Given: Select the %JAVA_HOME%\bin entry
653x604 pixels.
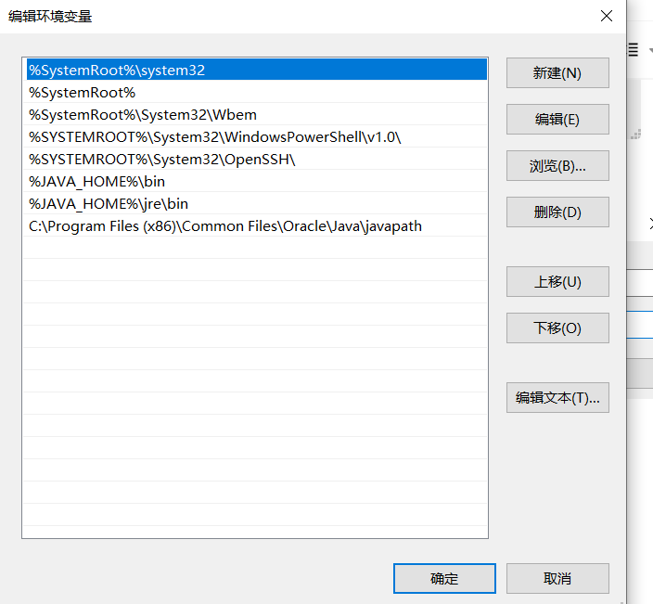Looking at the screenshot, I should tap(257, 181).
